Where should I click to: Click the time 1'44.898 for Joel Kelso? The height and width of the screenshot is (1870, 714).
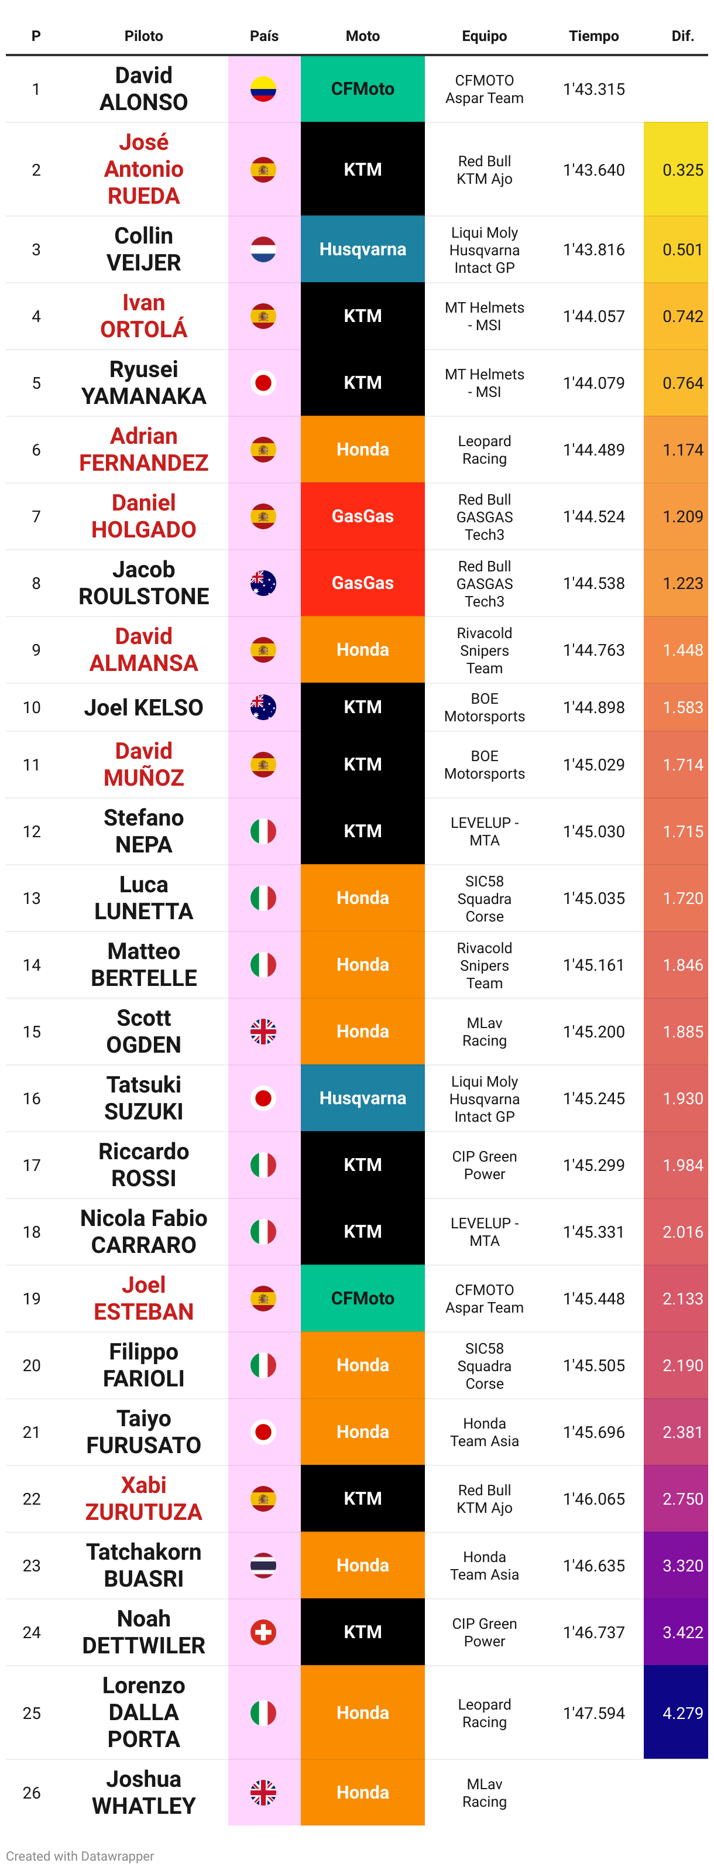[x=593, y=707]
